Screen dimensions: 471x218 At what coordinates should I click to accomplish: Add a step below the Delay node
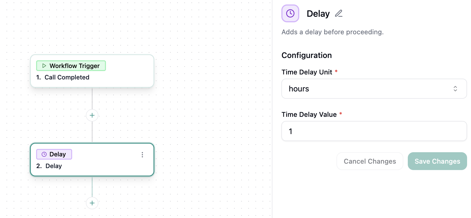(92, 203)
